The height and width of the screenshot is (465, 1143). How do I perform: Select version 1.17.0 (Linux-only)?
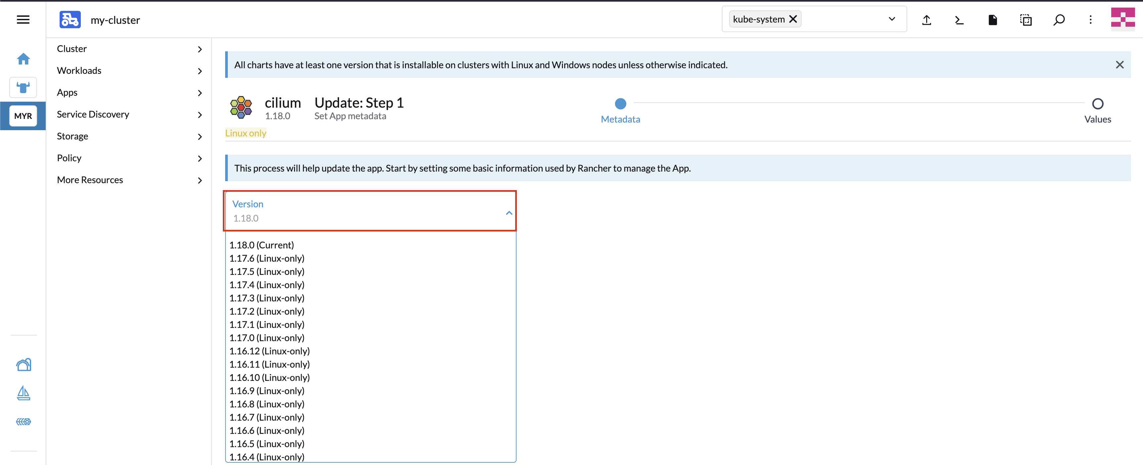(x=371, y=338)
